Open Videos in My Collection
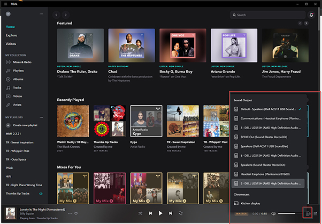The width and height of the screenshot is (322, 224). (14, 96)
